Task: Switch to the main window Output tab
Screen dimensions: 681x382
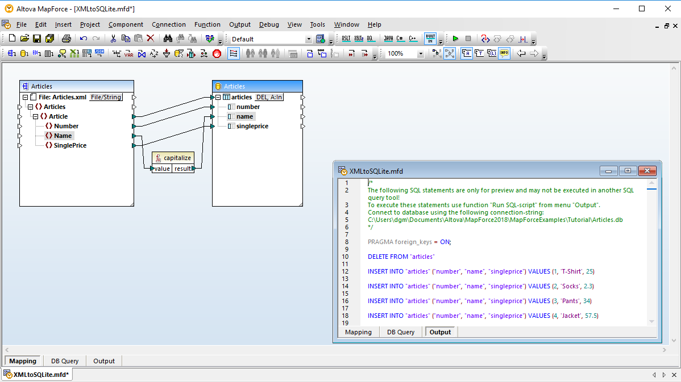Action: pos(104,361)
